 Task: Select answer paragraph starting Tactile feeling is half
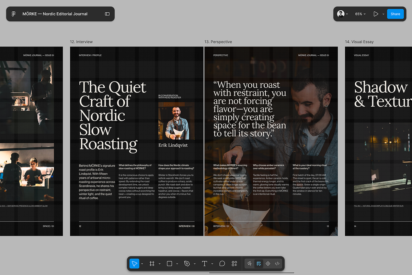click(271, 185)
